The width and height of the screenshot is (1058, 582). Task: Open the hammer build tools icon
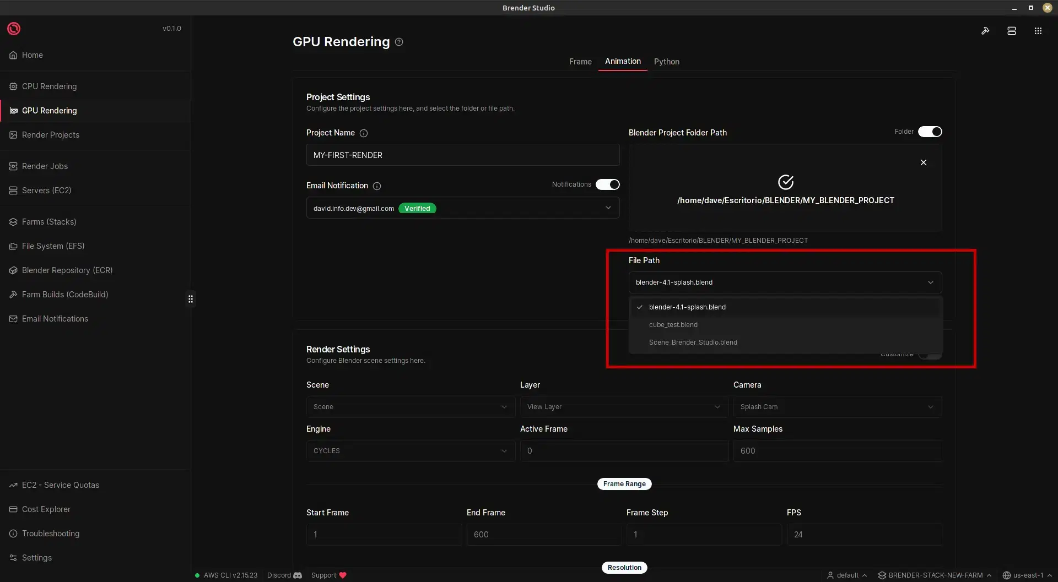tap(985, 31)
